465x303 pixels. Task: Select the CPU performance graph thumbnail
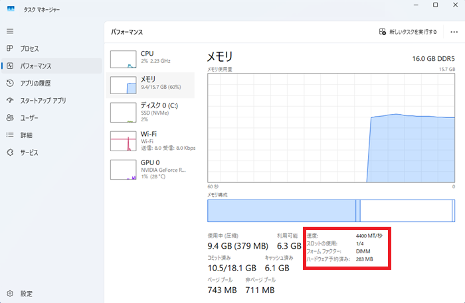point(123,59)
